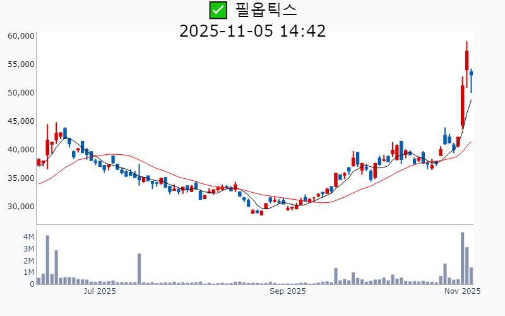The width and height of the screenshot is (505, 316).
Task: Click the 30,000 price axis label
Action: click(21, 207)
